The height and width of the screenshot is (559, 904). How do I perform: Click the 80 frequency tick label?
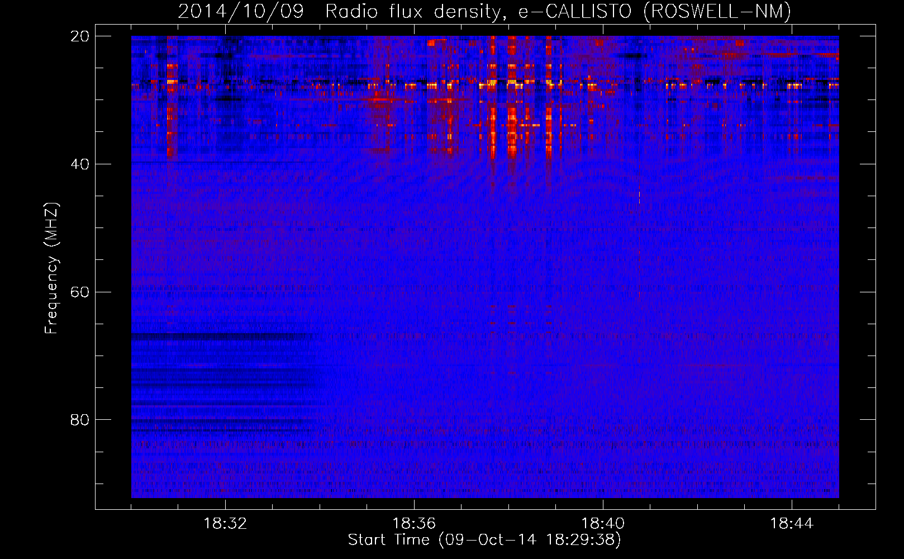[x=80, y=420]
